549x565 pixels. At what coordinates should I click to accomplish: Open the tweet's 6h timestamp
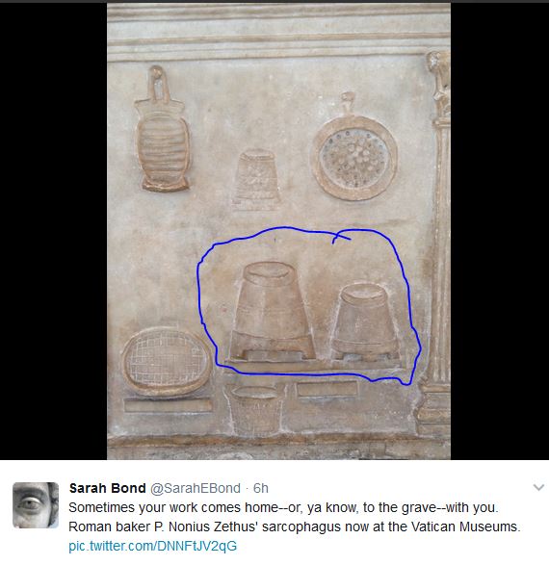[261, 488]
